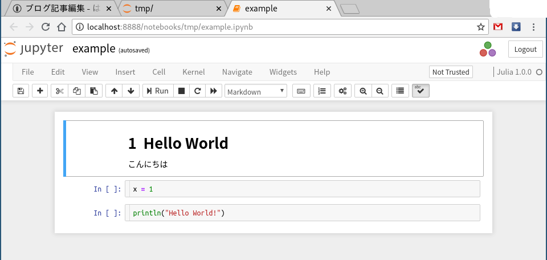547x260 pixels.
Task: Restart the kernel with circular arrow icon
Action: point(198,91)
